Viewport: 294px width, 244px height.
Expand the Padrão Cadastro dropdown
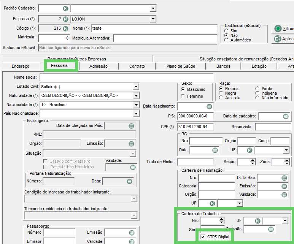coord(153,8)
